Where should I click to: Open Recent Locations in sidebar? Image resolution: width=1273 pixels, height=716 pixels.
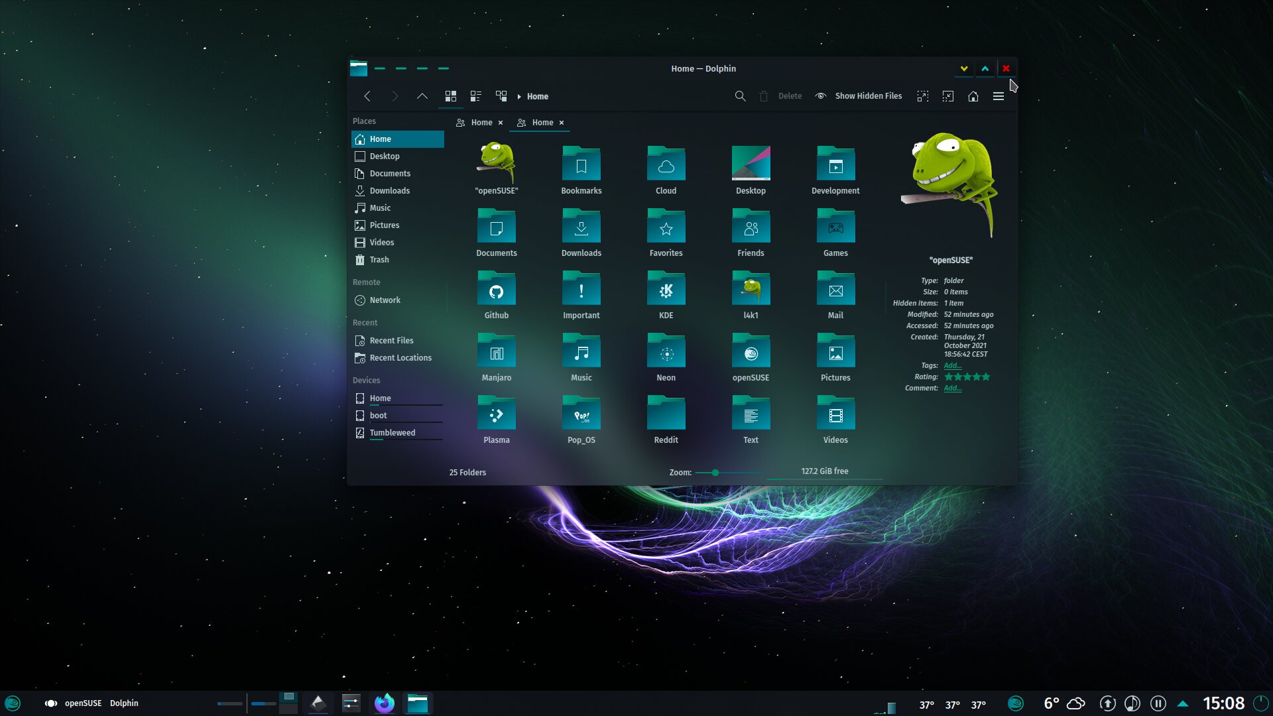click(x=397, y=358)
